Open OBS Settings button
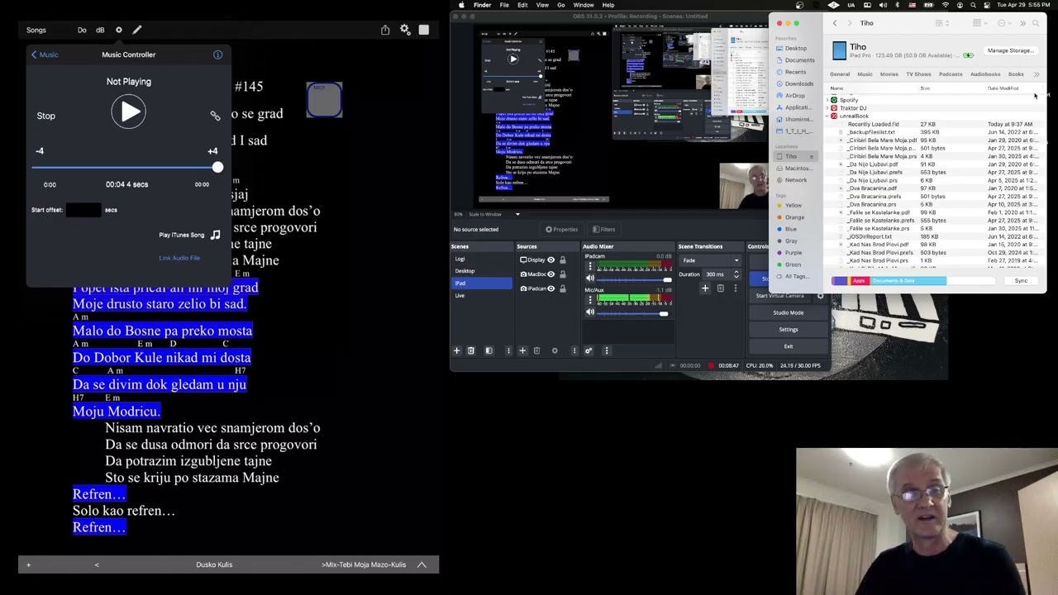This screenshot has height=595, width=1058. [788, 329]
